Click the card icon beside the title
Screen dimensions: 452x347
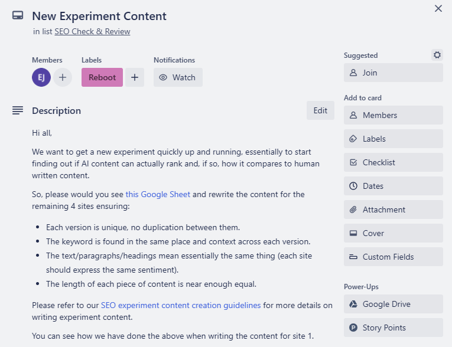(18, 17)
